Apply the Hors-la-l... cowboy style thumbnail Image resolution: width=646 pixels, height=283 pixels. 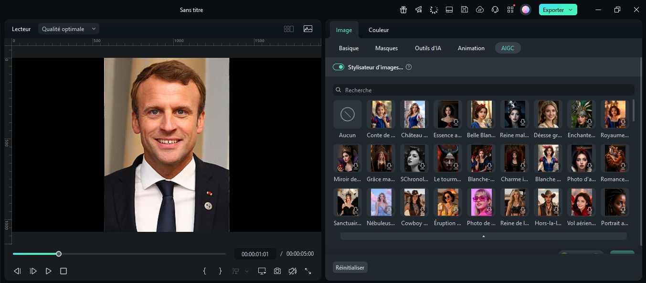(x=548, y=202)
